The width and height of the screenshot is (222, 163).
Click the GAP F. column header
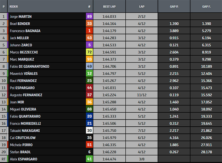tap(206, 6)
